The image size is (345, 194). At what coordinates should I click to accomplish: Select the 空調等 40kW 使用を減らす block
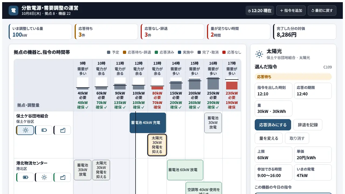204,188
